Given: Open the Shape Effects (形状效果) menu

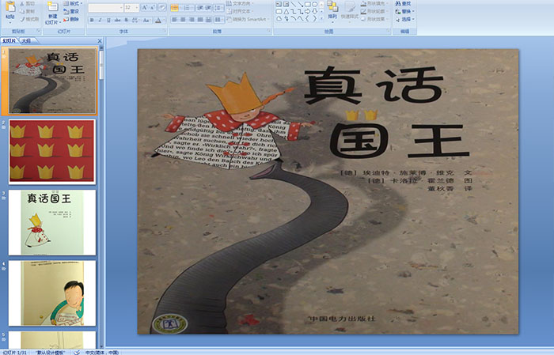Looking at the screenshot, I should [374, 19].
